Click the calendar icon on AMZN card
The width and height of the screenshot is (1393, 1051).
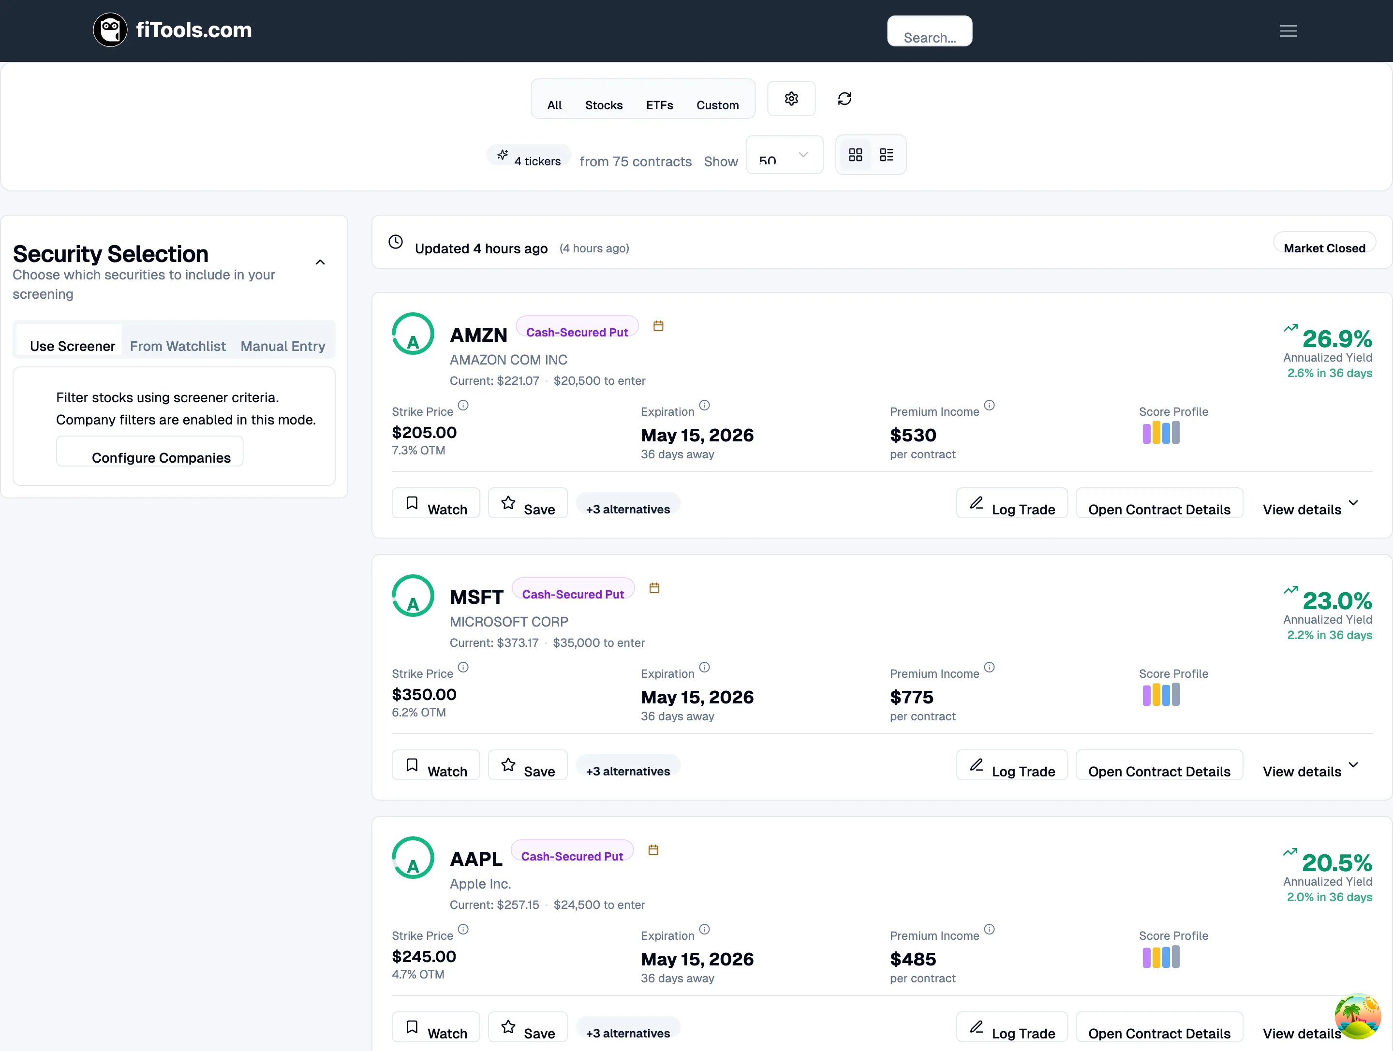(658, 326)
